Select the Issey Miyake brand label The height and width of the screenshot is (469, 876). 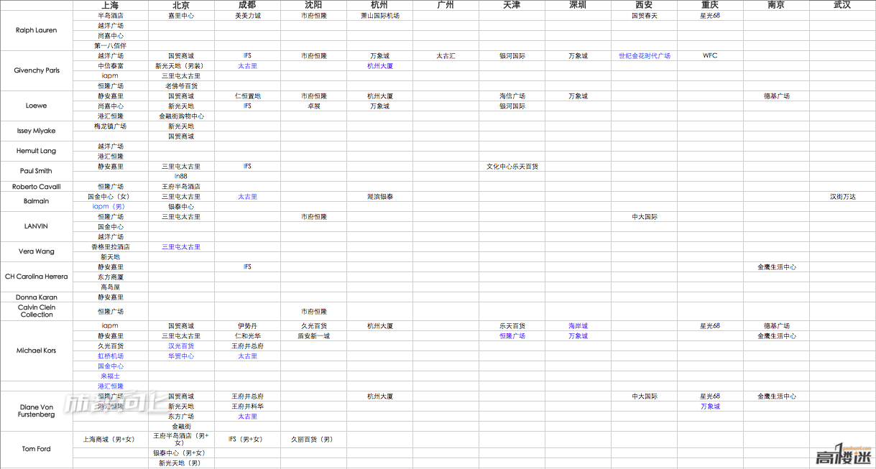point(36,131)
